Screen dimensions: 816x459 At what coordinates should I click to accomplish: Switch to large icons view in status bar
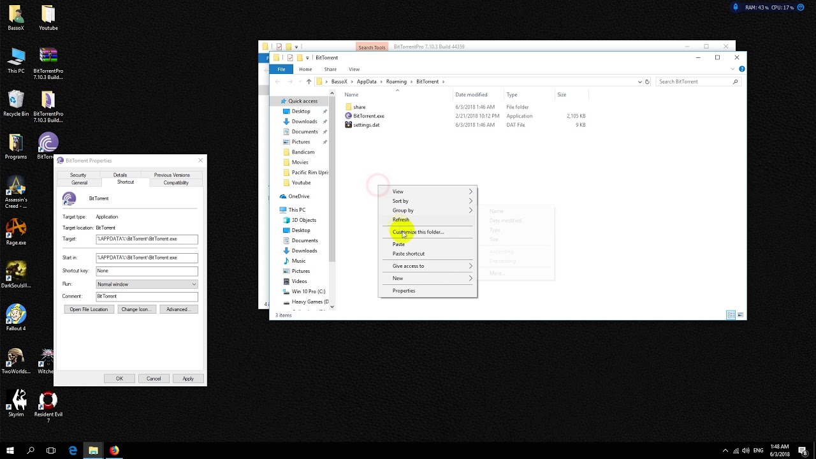click(740, 315)
